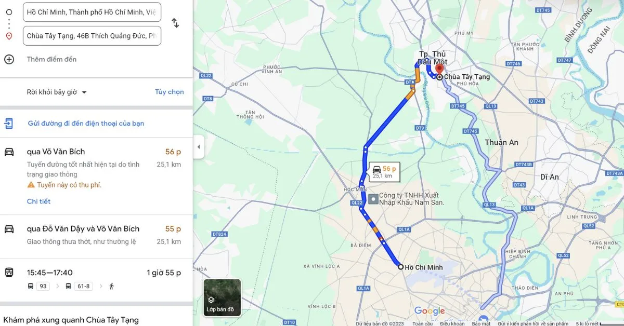Open Chi tiết route details link
624x326 pixels.
tap(38, 201)
